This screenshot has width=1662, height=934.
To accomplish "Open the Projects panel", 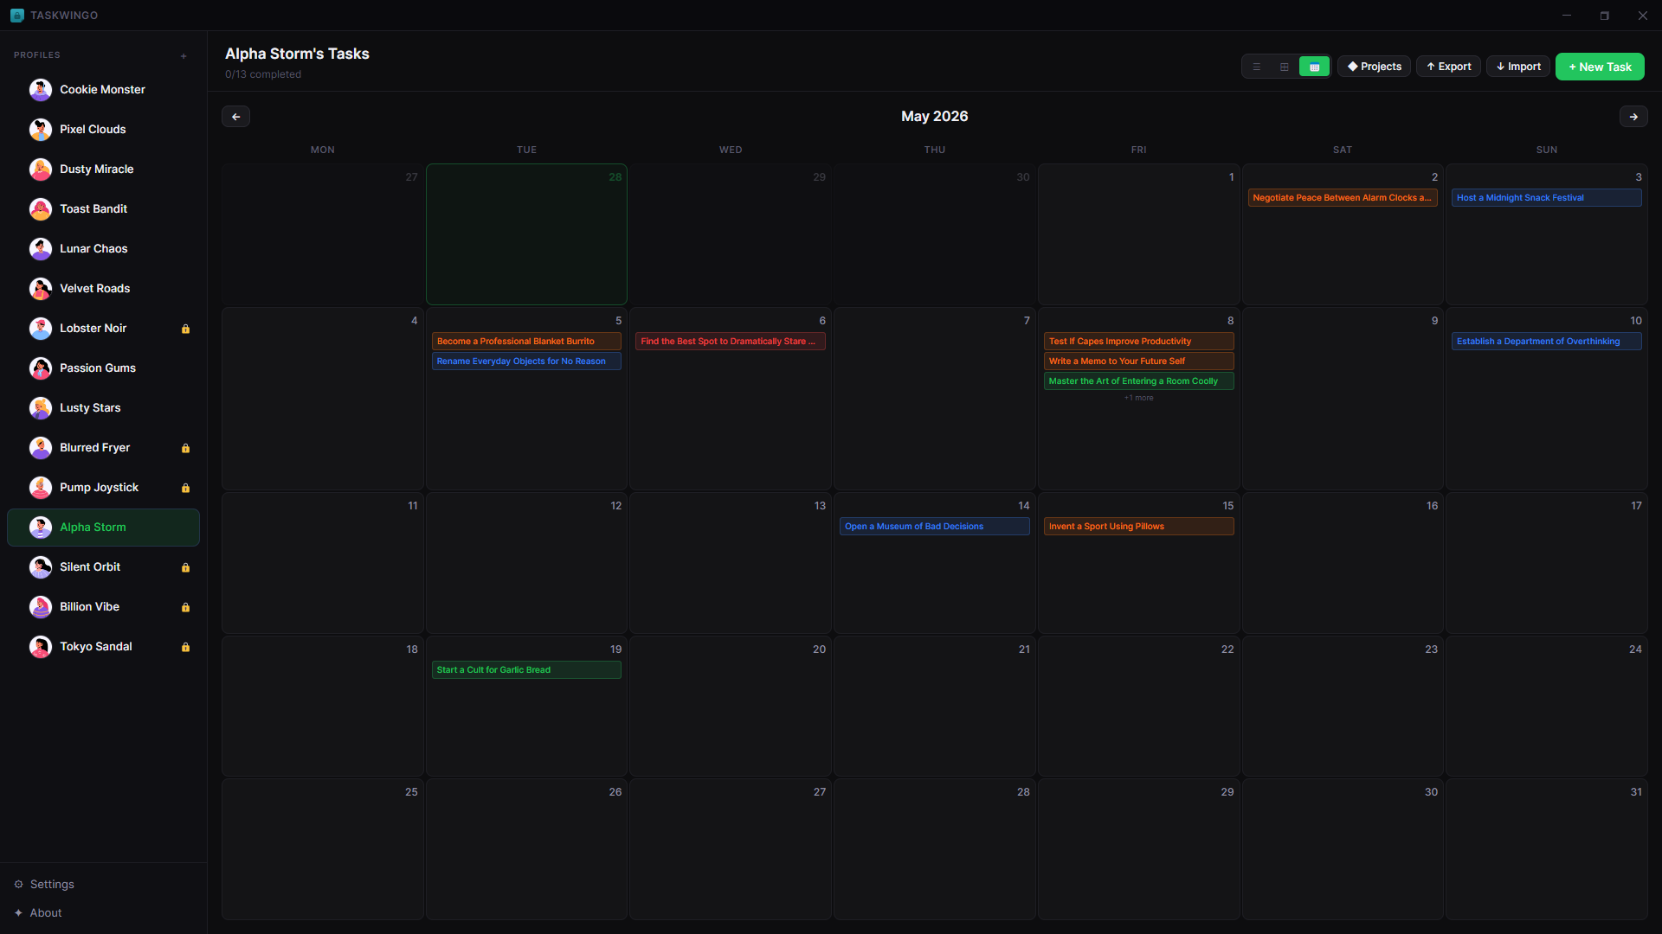I will click(x=1374, y=67).
